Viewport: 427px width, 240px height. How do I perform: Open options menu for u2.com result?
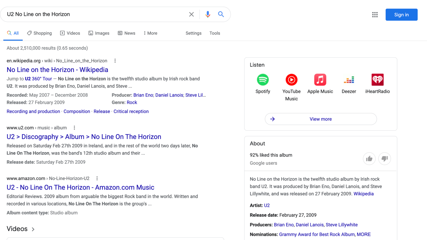tap(74, 128)
